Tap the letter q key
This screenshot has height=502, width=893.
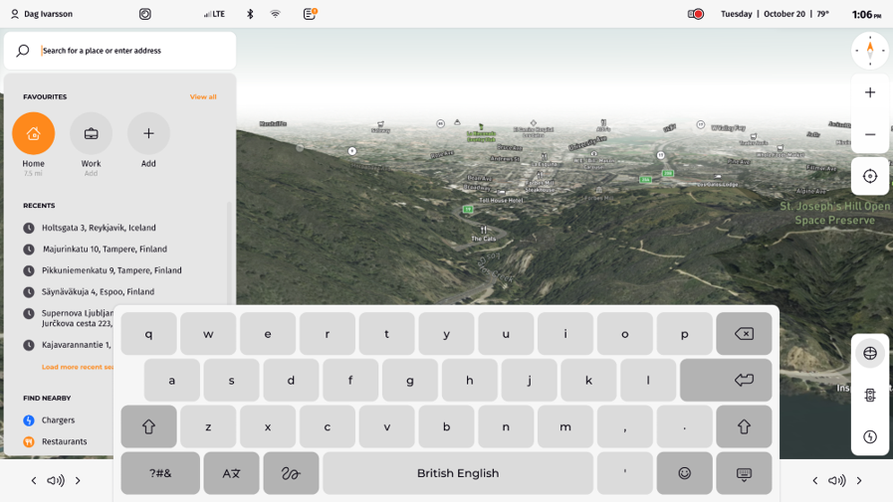[x=148, y=334]
